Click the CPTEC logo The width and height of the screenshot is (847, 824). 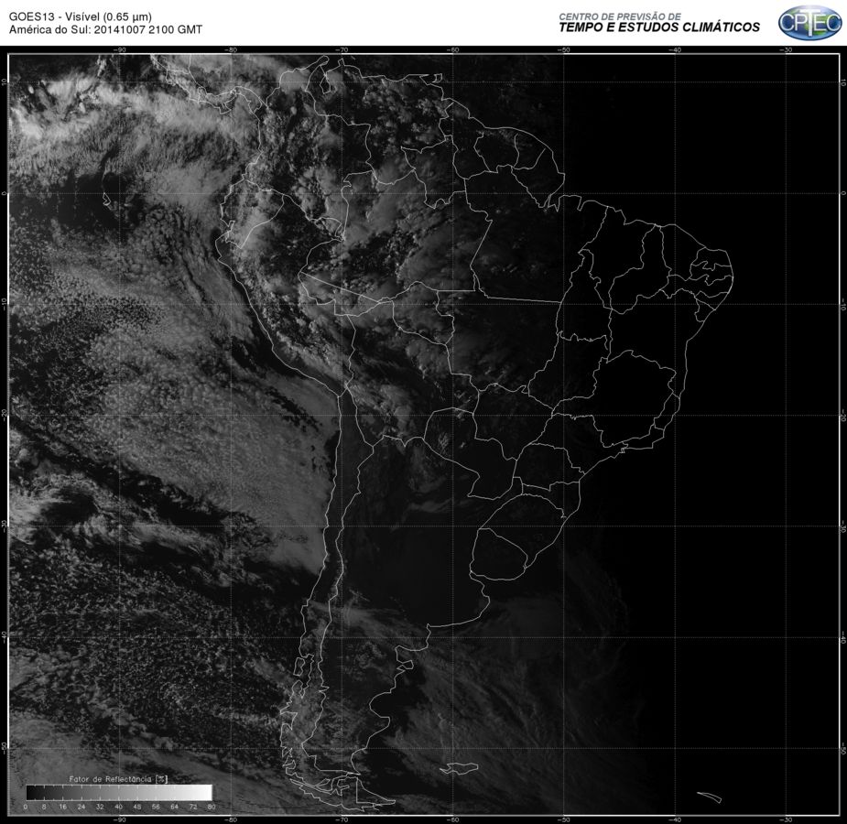point(809,23)
